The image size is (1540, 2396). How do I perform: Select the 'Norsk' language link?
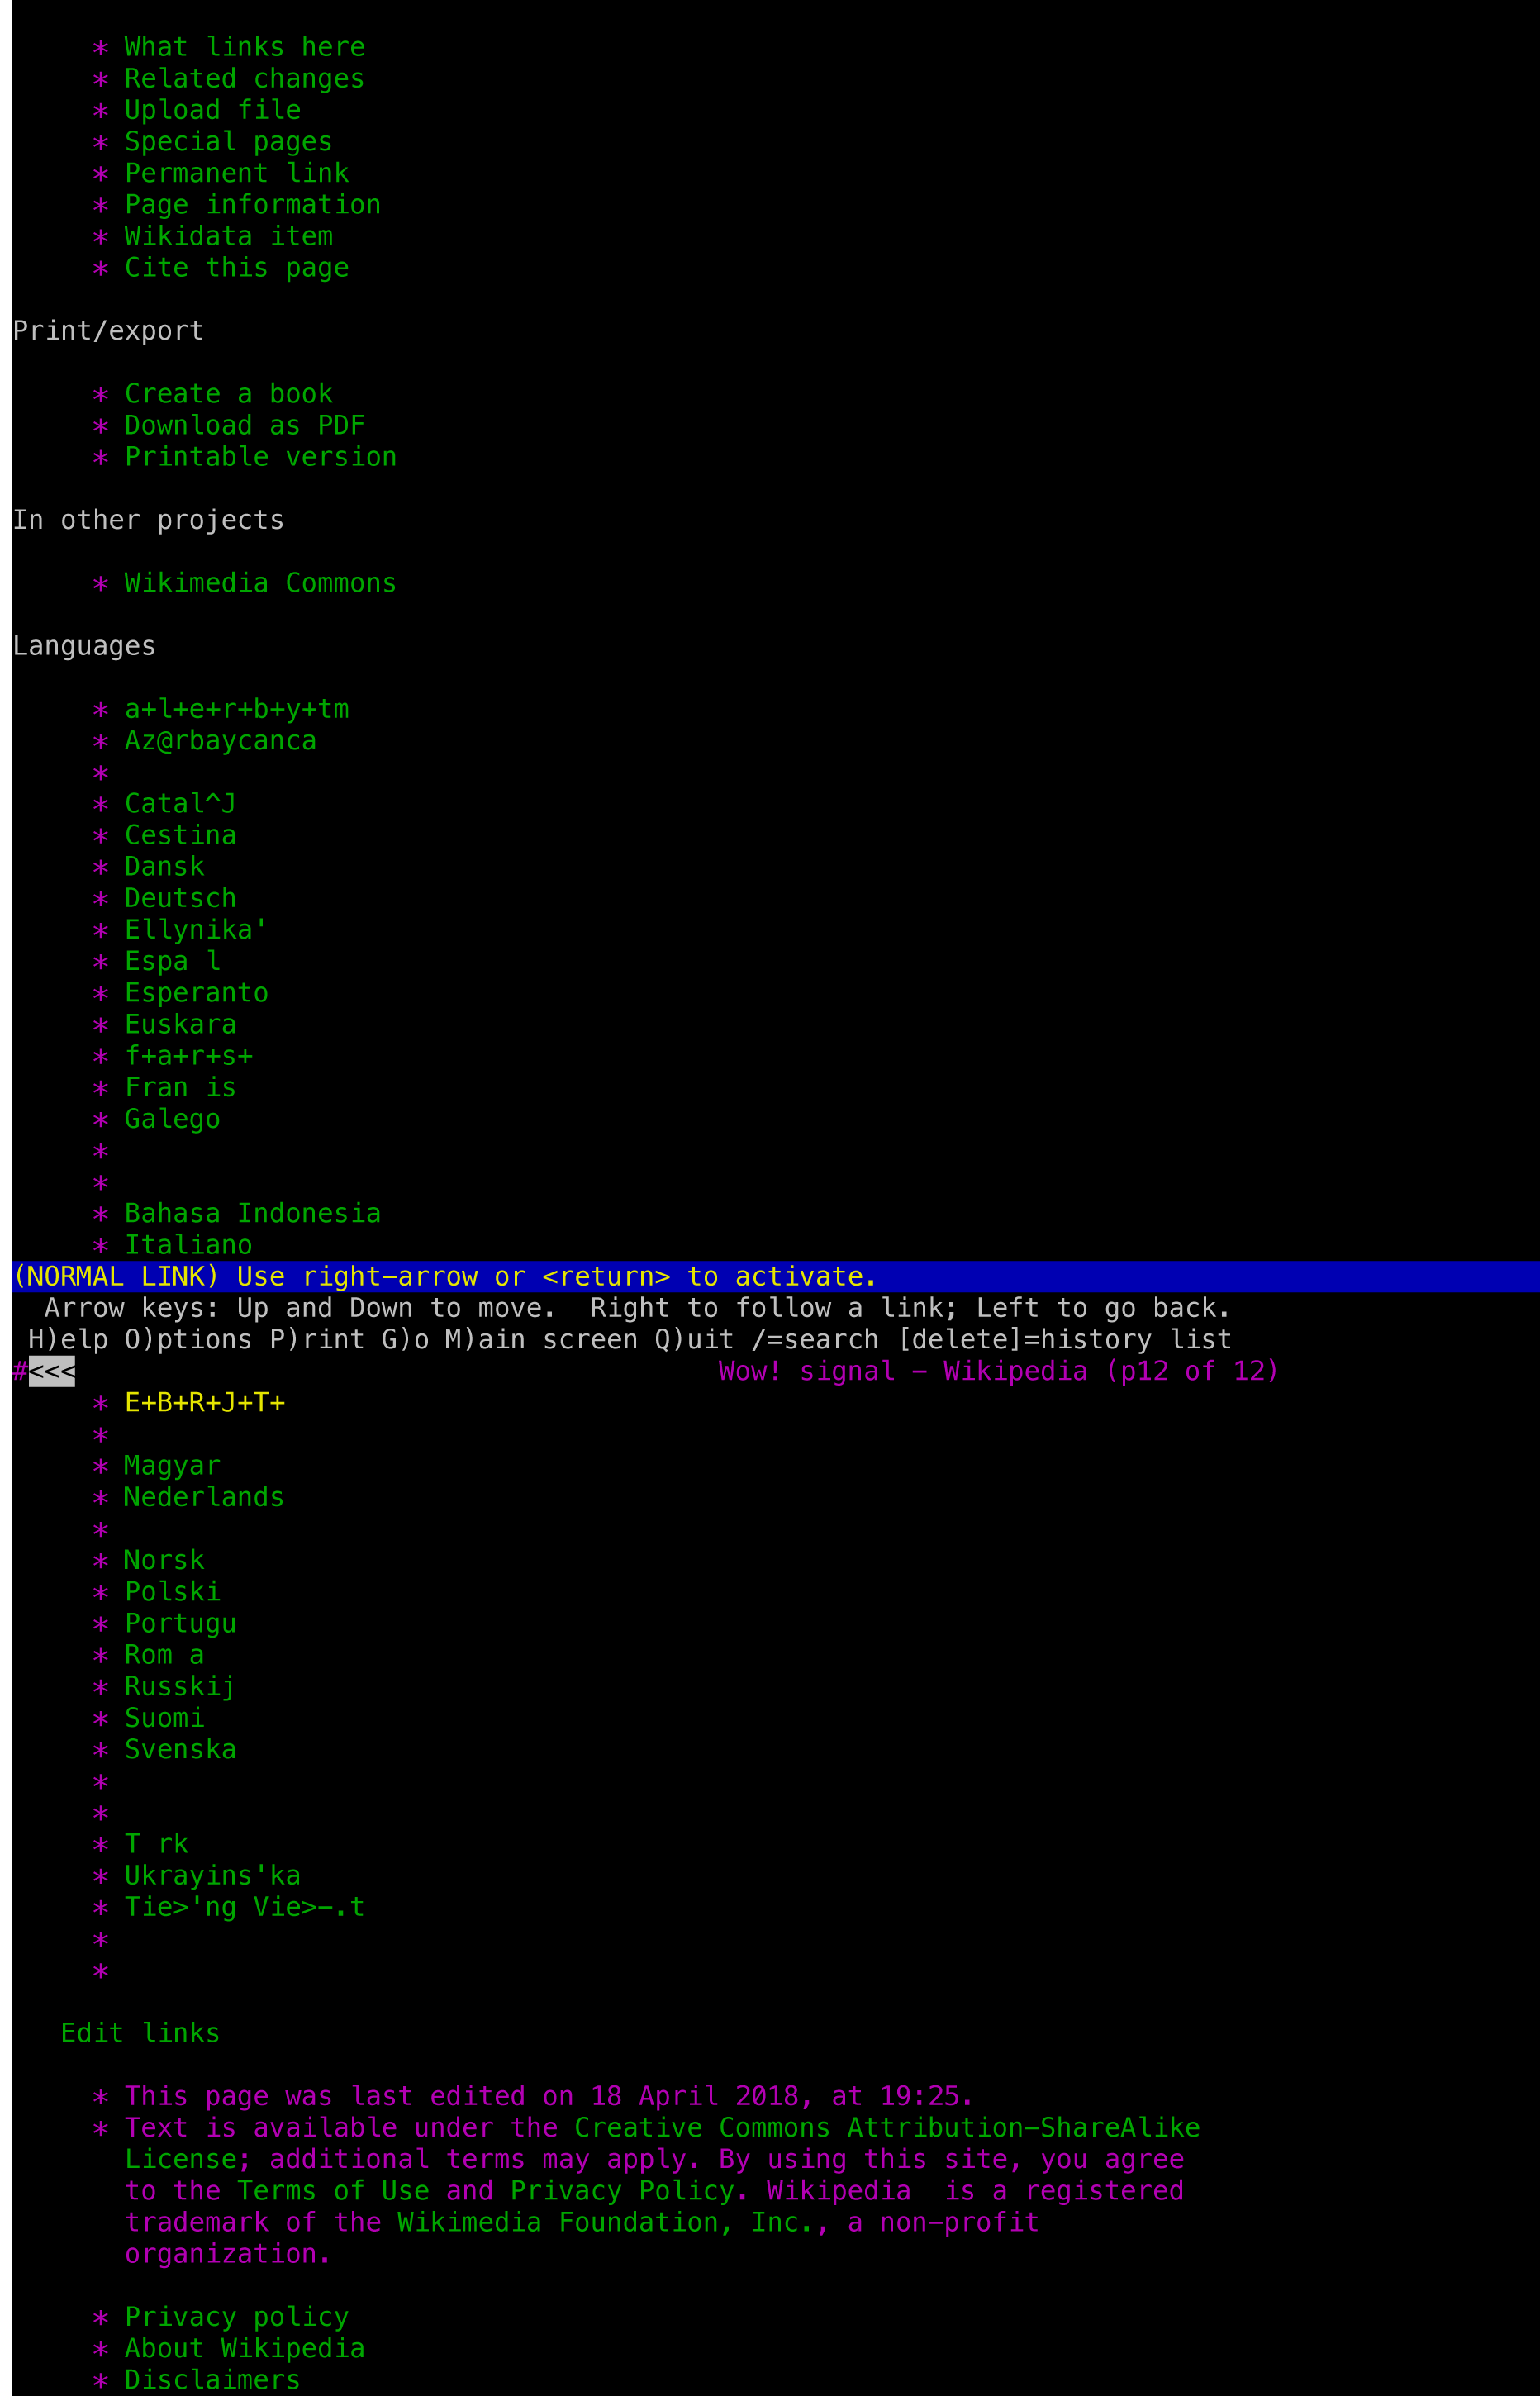click(164, 1560)
